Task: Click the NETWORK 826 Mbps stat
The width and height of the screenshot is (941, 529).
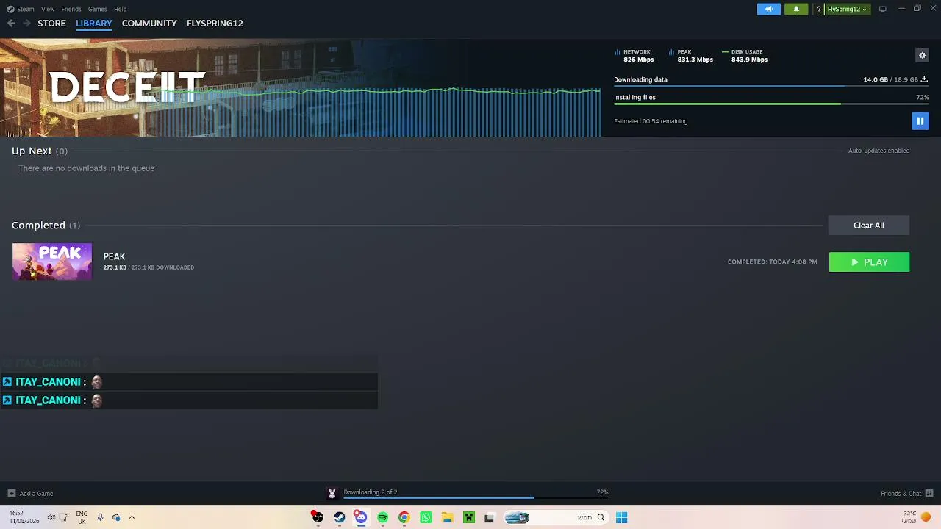Action: coord(634,56)
